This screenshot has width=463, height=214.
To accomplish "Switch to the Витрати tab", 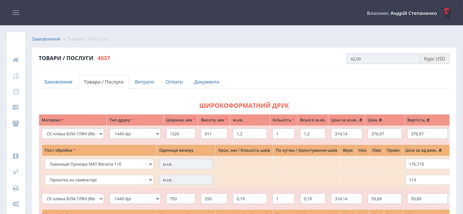I will pos(144,82).
